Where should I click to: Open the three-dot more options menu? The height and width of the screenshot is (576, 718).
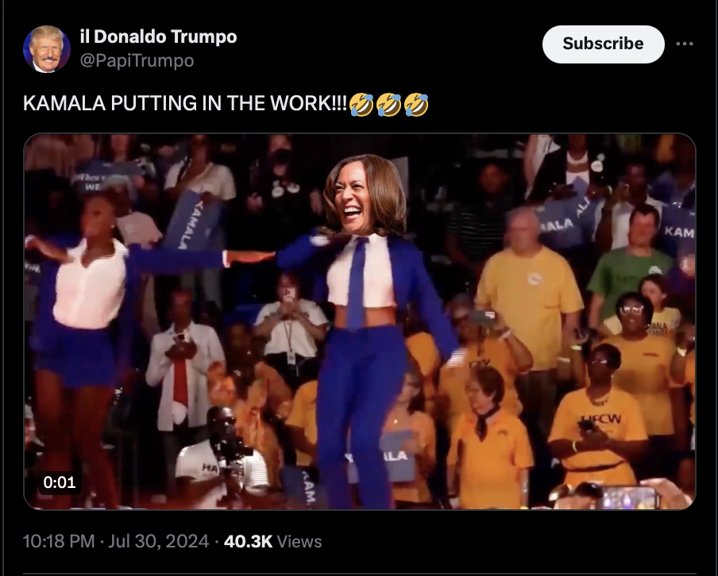(684, 44)
